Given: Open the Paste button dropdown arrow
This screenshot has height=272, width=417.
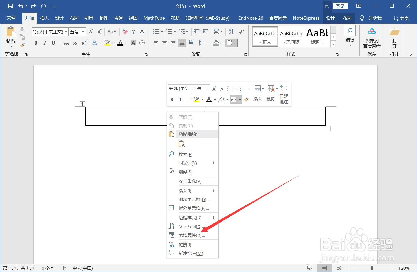Looking at the screenshot, I should click(x=11, y=46).
